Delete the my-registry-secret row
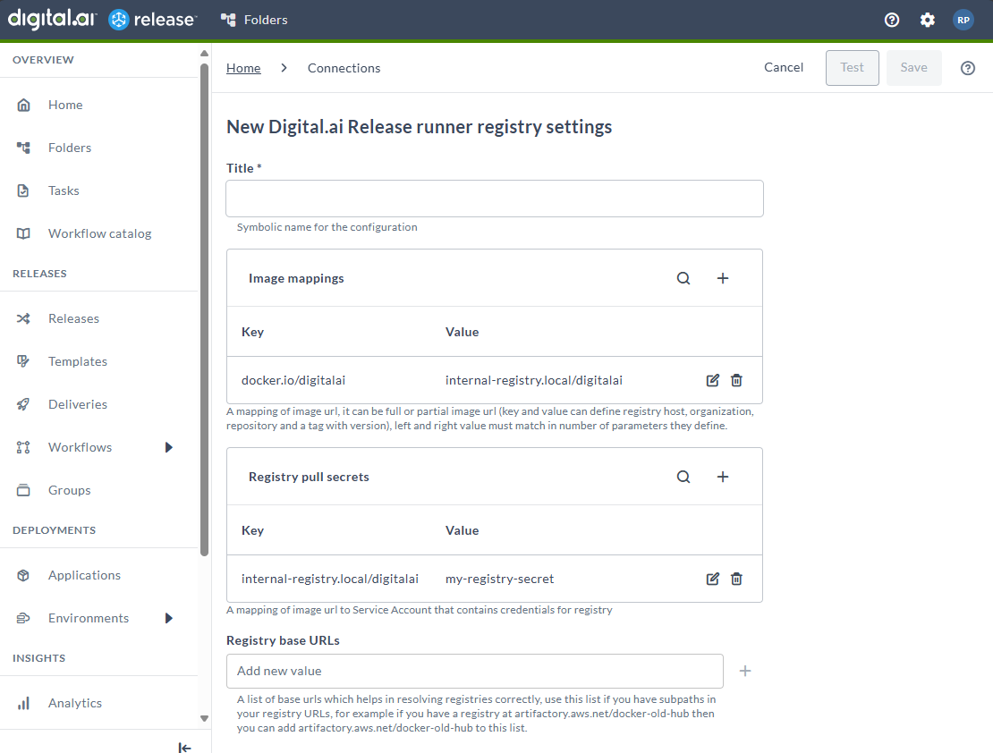 736,579
